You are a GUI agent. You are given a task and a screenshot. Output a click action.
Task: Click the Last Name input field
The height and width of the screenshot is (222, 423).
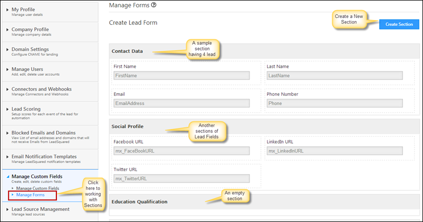tap(334, 76)
